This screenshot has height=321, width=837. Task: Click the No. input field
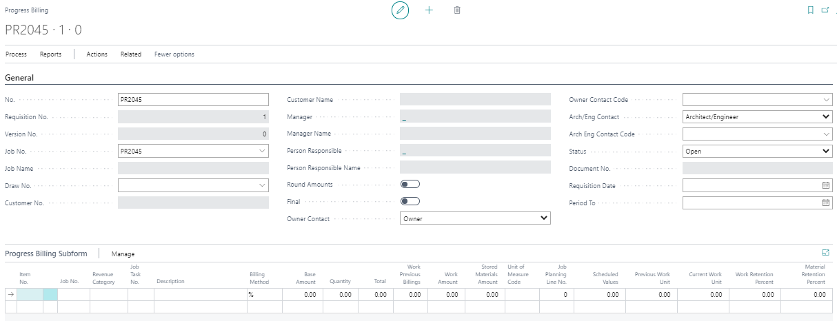click(193, 99)
